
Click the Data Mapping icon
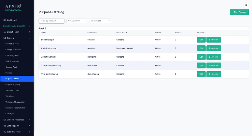tap(5, 126)
